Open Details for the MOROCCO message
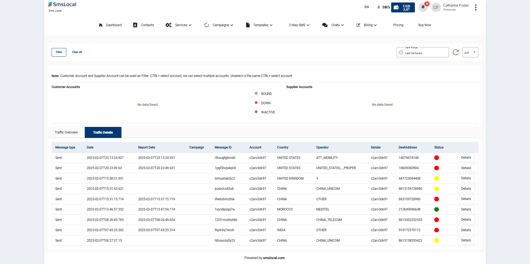The height and width of the screenshot is (264, 530). pos(466,209)
